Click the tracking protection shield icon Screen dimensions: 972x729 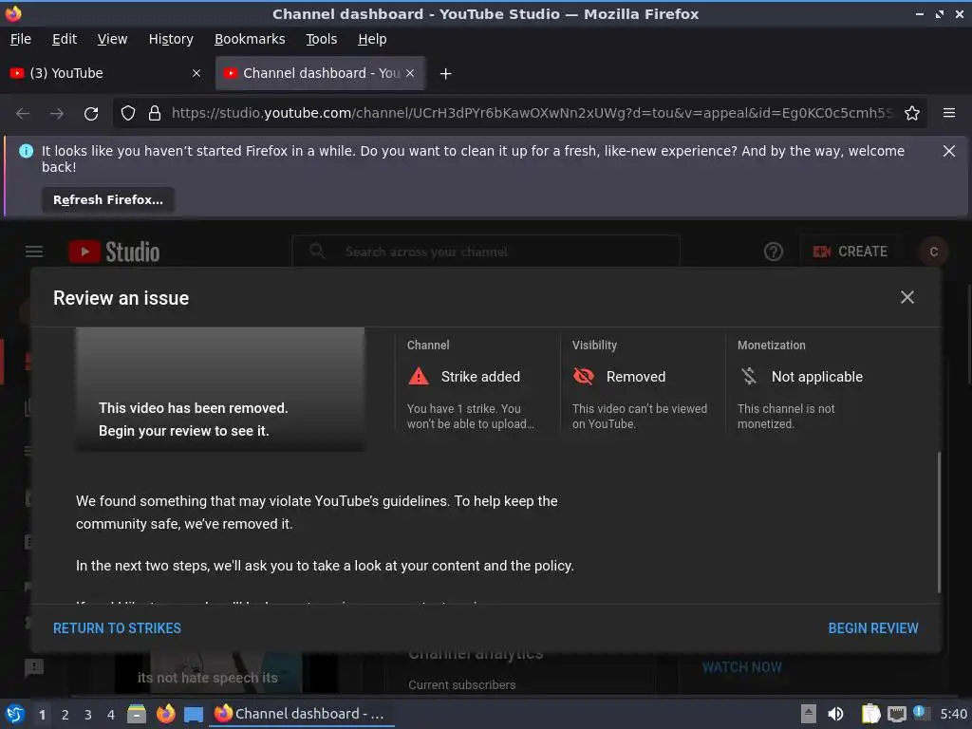(128, 114)
